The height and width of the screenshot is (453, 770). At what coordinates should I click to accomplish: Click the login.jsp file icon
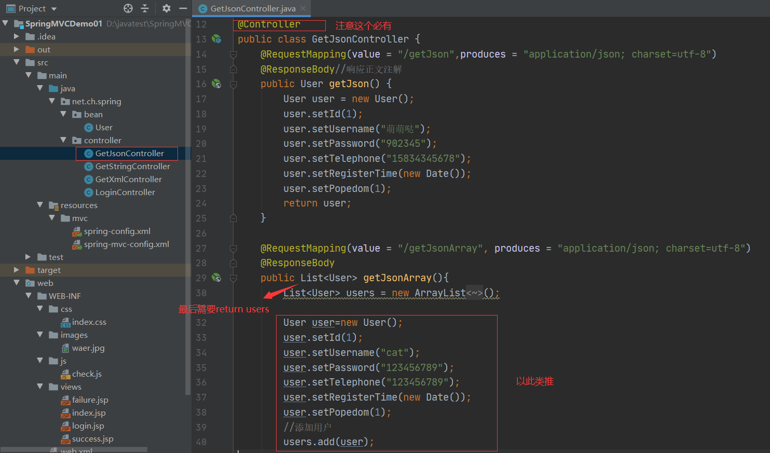click(x=65, y=426)
